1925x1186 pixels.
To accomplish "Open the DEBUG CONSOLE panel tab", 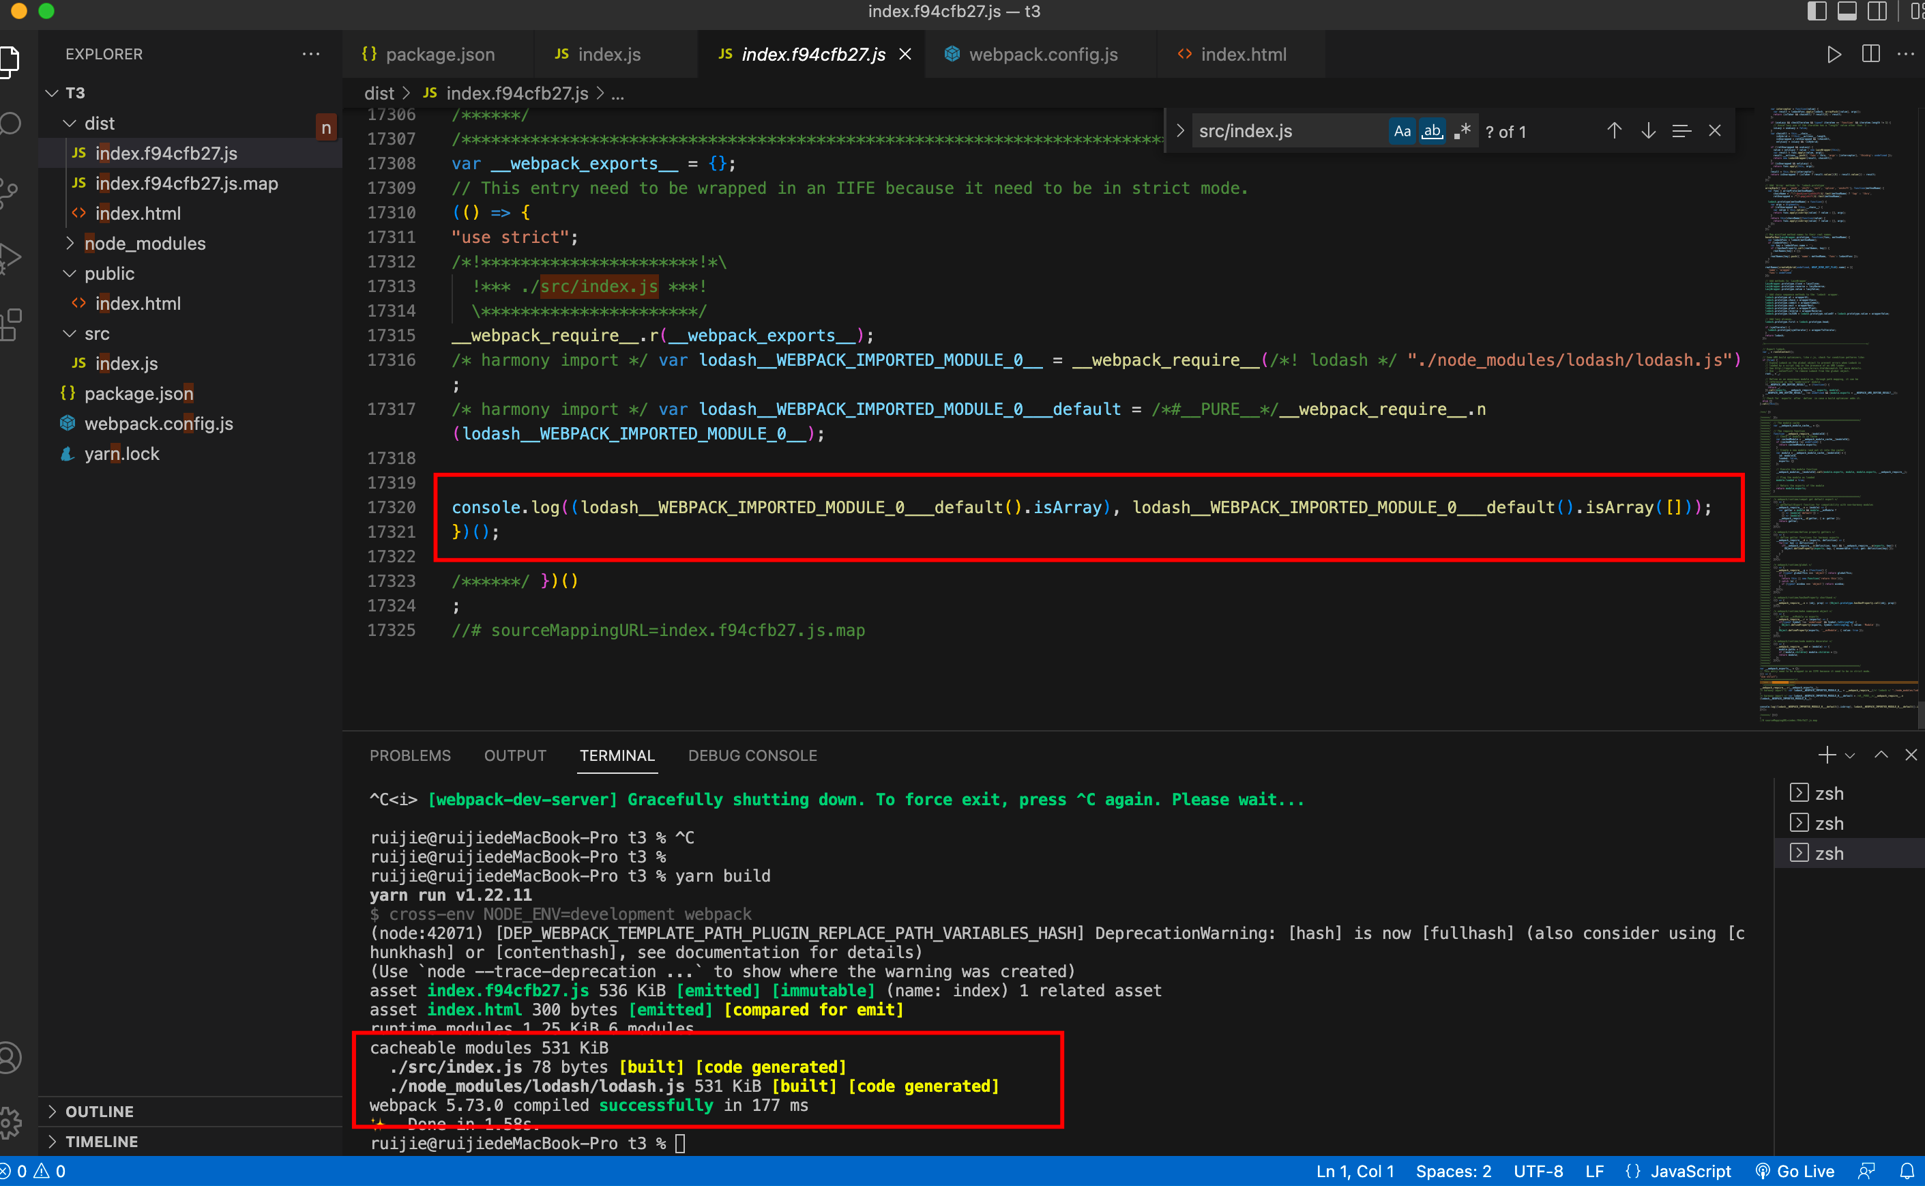I will (752, 755).
